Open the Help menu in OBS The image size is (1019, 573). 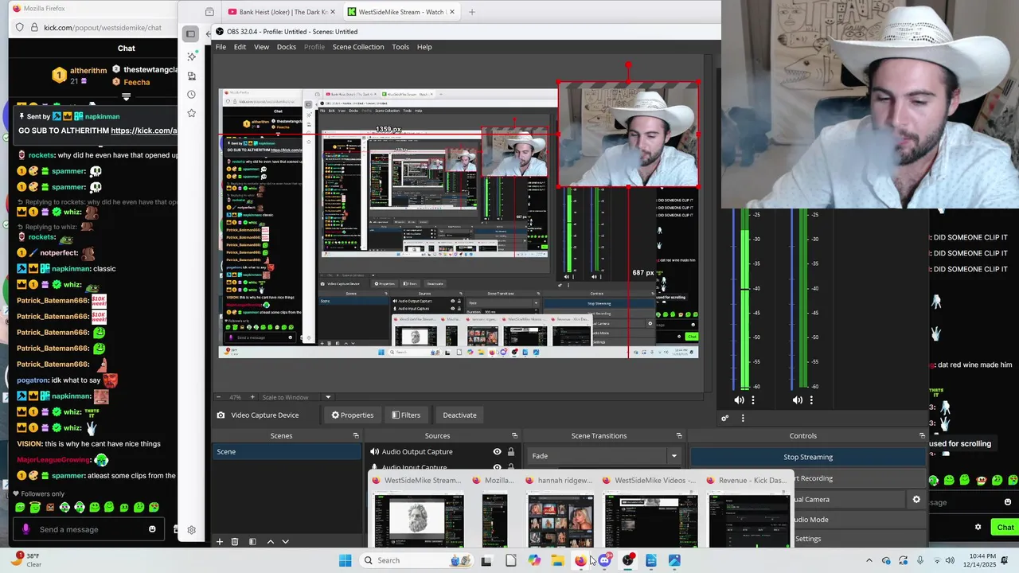coord(424,47)
